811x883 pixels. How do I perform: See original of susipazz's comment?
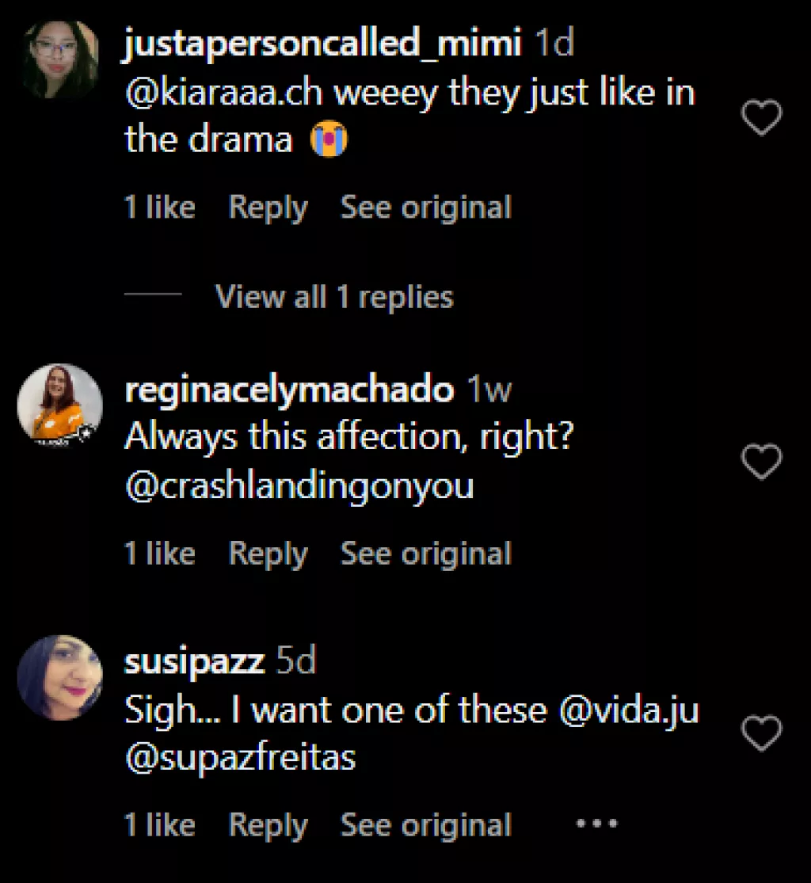click(426, 825)
